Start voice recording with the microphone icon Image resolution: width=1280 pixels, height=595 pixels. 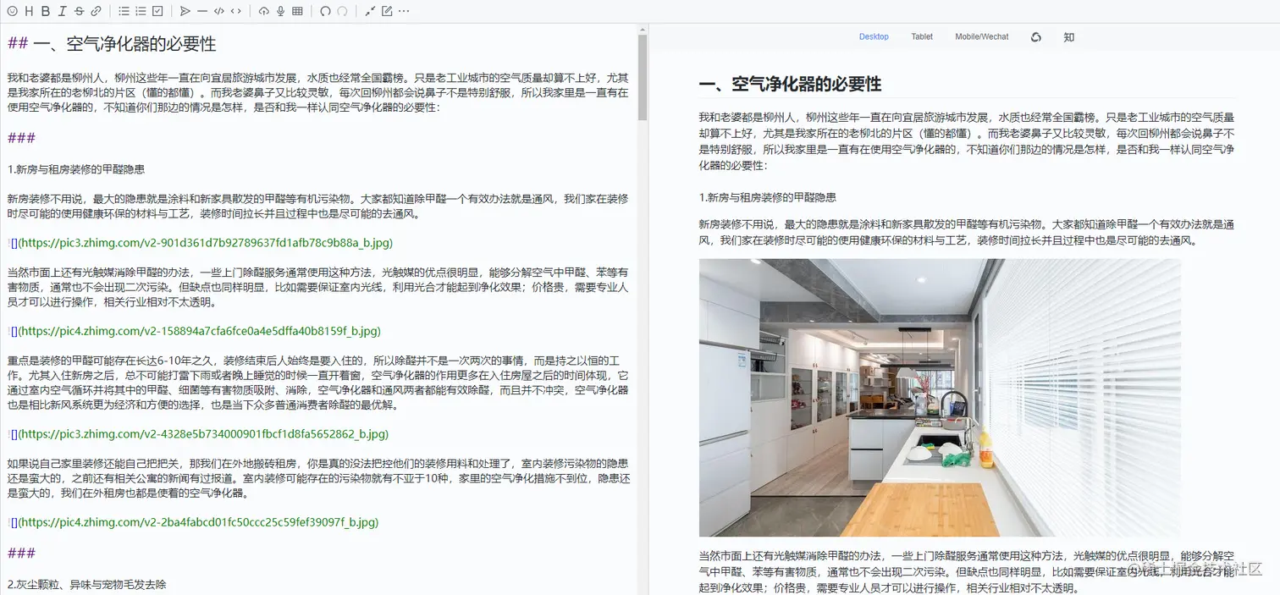[x=280, y=11]
